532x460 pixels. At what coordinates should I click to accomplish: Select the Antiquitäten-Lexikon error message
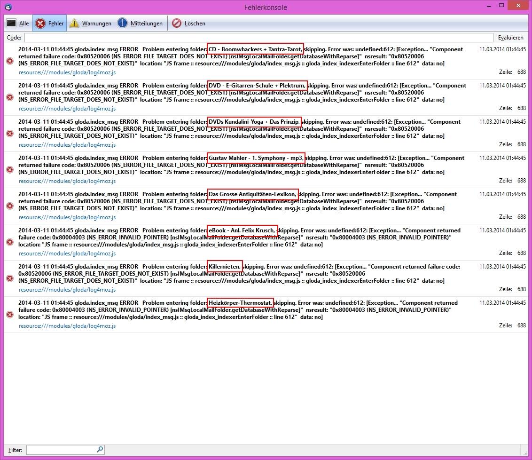[235, 201]
